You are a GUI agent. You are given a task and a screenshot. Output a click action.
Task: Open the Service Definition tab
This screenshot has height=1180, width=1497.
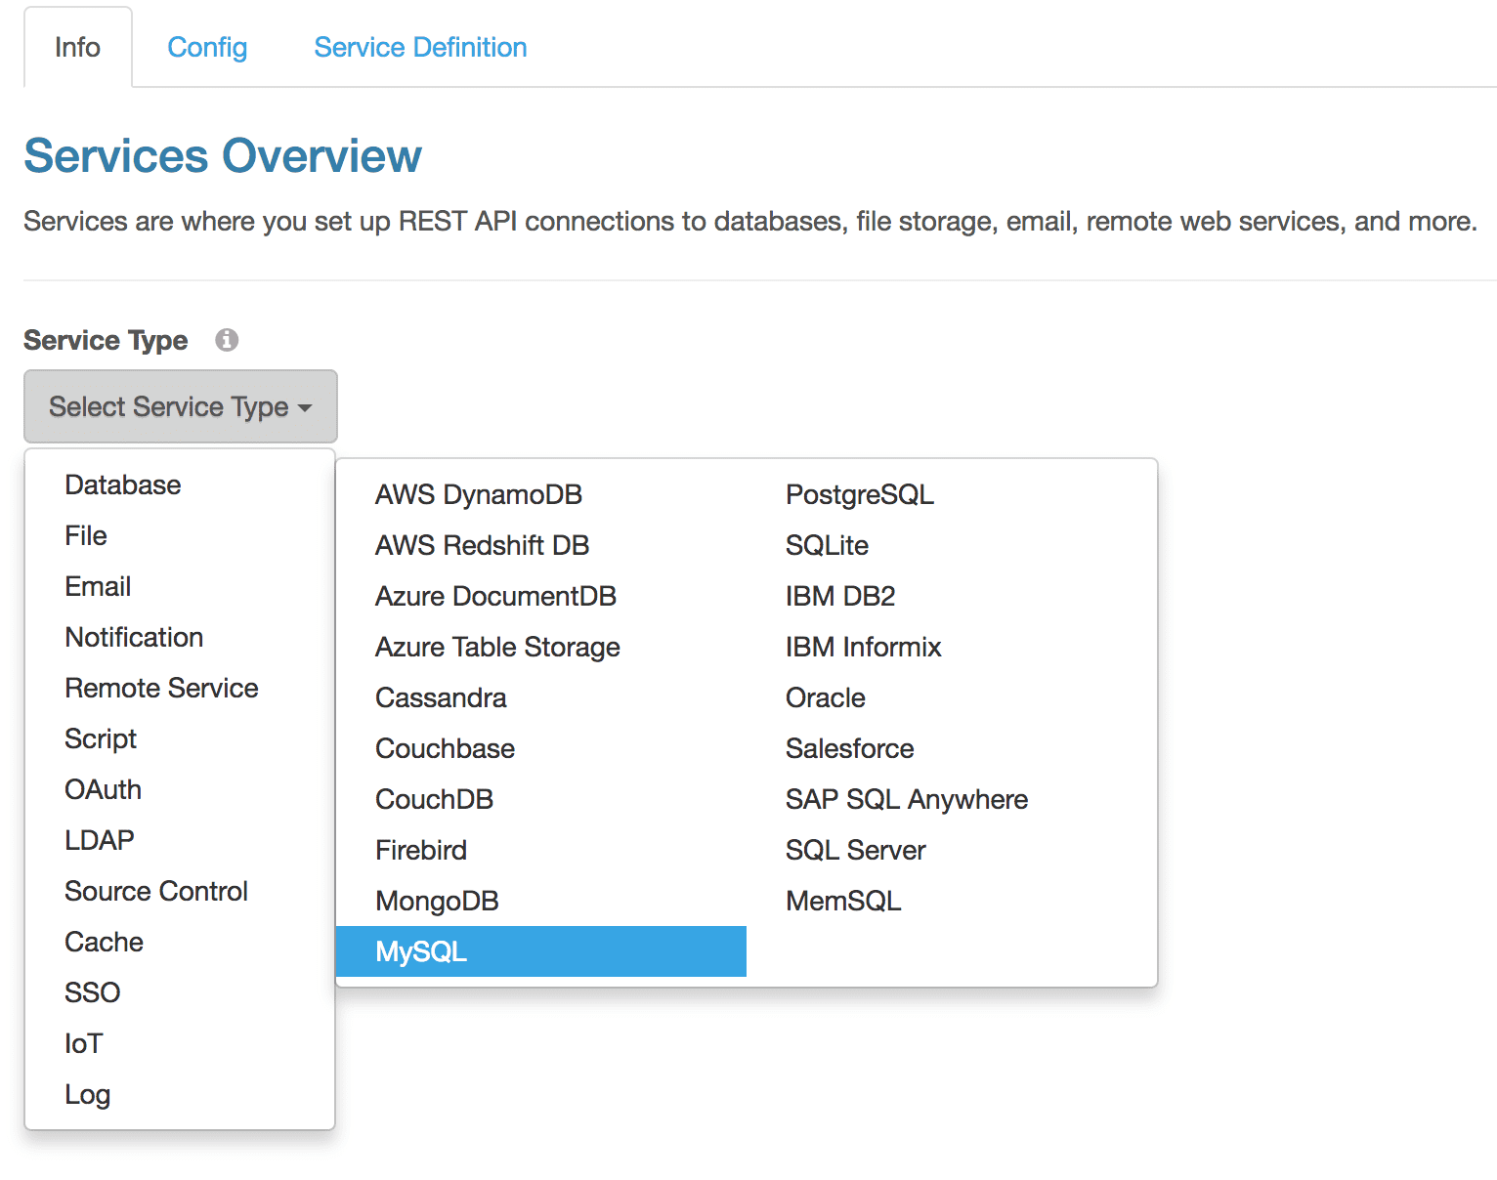(x=420, y=47)
